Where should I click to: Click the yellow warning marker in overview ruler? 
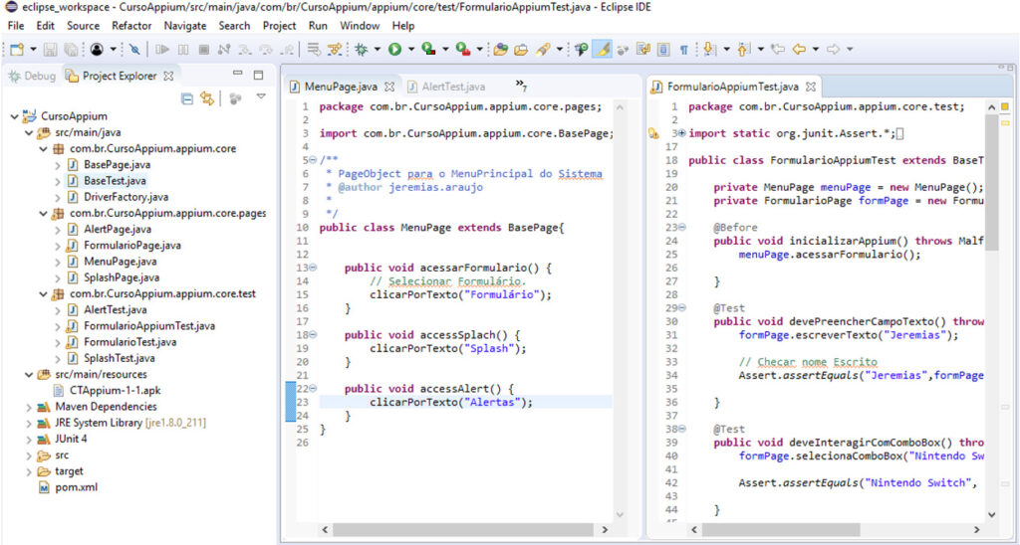pyautogui.click(x=1005, y=122)
